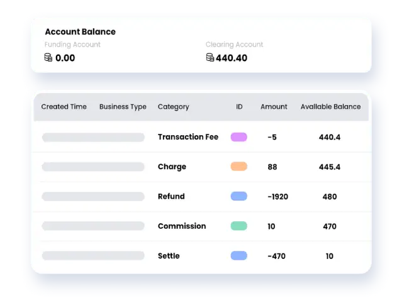This screenshot has width=409, height=298.
Task: Click the -5 amount in Transaction Fee row
Action: click(x=272, y=137)
